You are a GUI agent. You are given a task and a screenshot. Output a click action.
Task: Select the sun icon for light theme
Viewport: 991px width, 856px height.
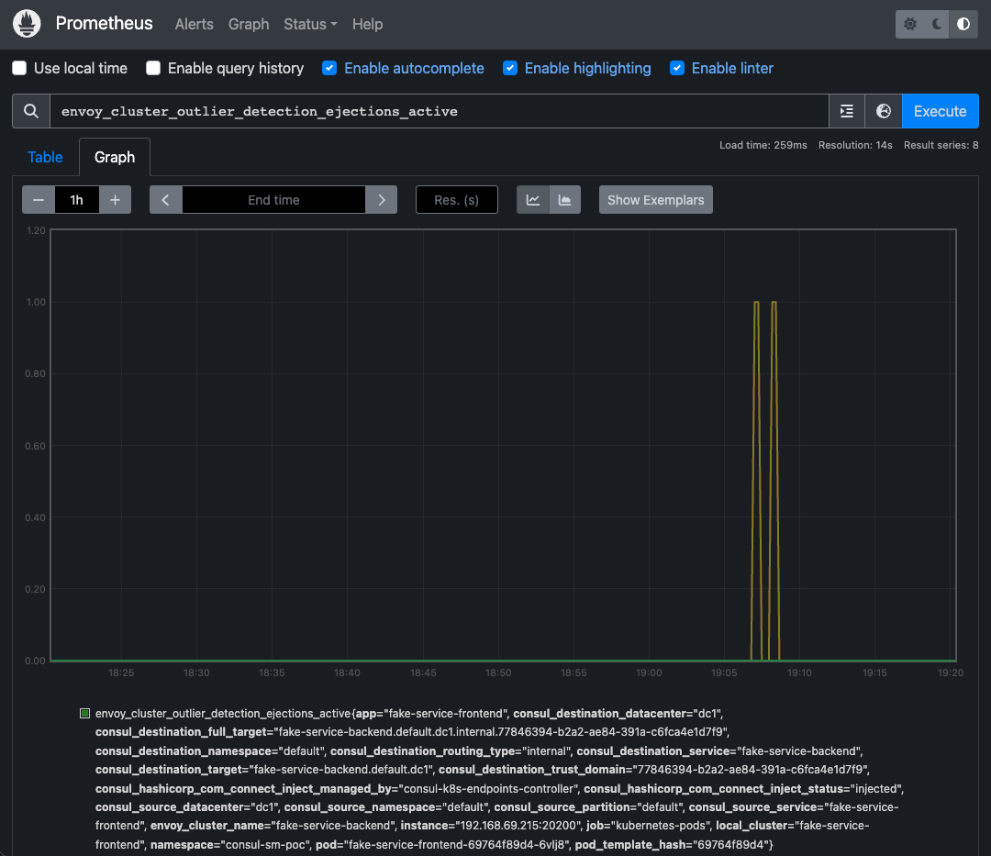pos(907,24)
